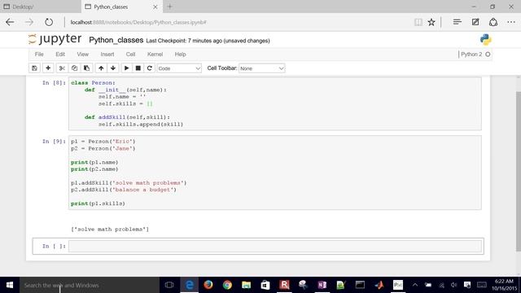The image size is (521, 293).
Task: Restart the kernel using the circular arrow
Action: (x=150, y=68)
